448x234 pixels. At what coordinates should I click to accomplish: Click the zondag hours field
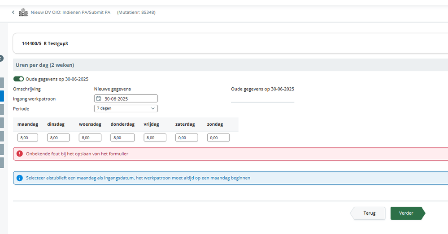218,138
